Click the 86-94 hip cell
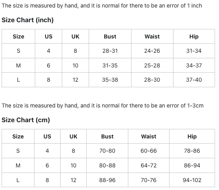 click(192, 165)
